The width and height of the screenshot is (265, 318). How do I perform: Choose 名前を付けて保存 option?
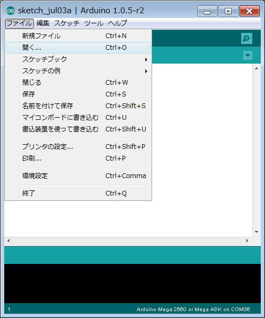click(x=78, y=106)
